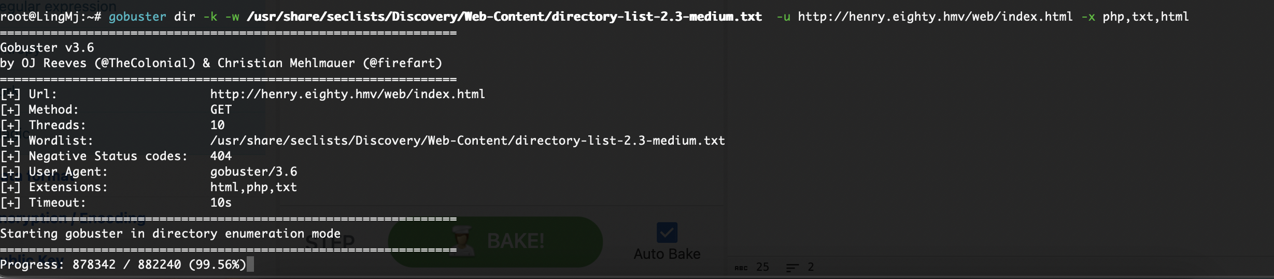The image size is (1274, 279).
Task: Click the gobuster command in the prompt
Action: pyautogui.click(x=137, y=17)
